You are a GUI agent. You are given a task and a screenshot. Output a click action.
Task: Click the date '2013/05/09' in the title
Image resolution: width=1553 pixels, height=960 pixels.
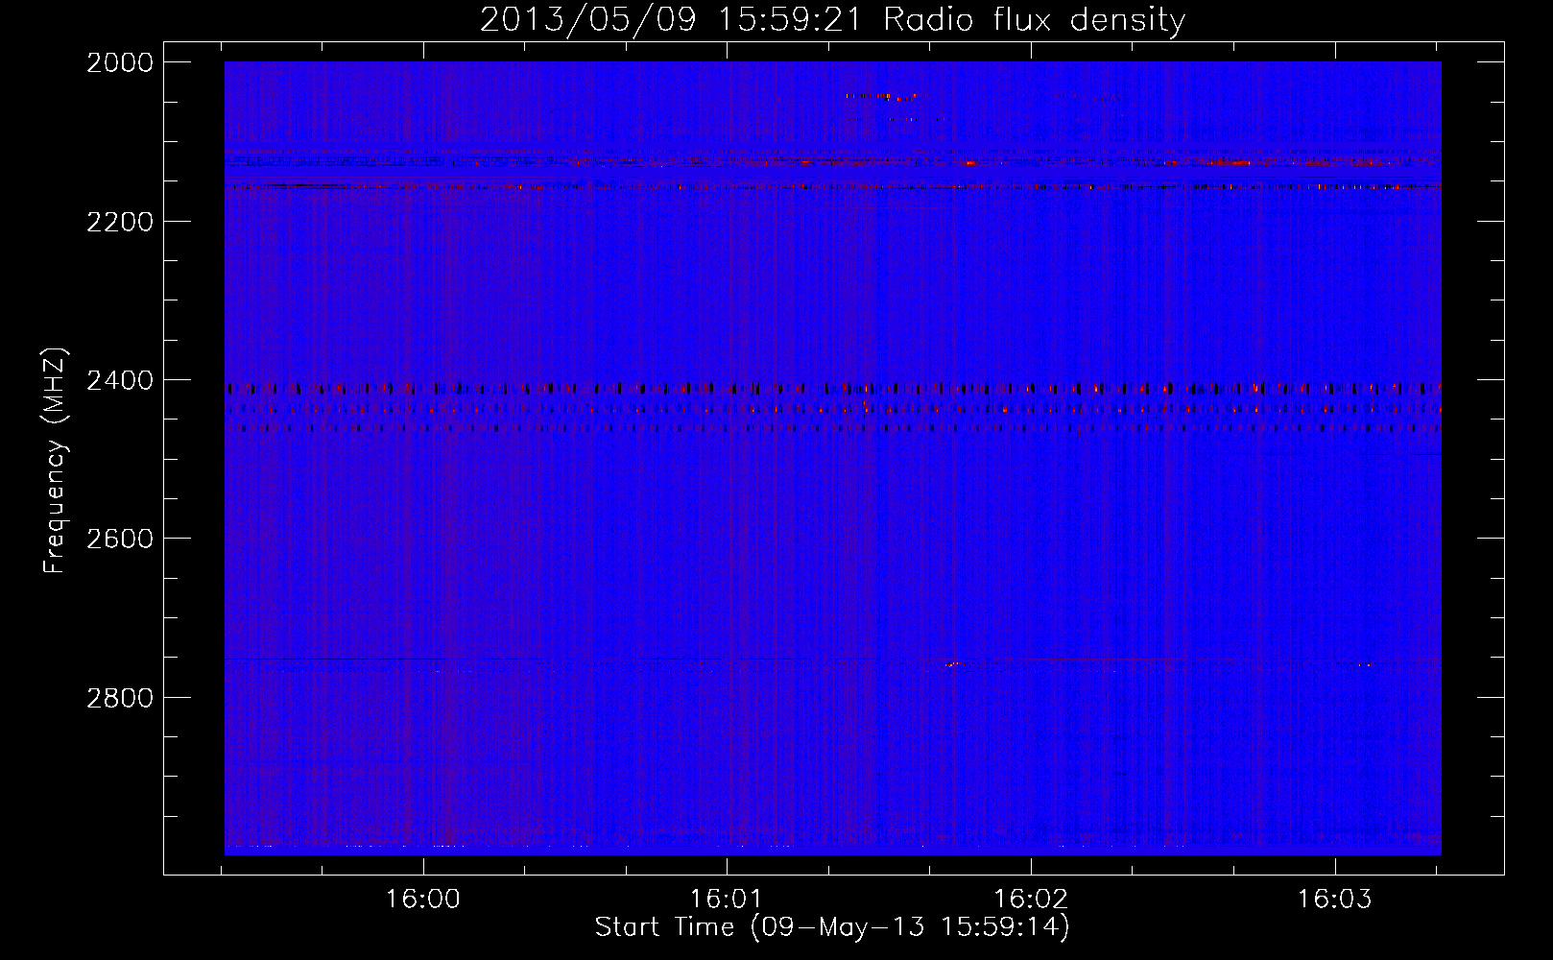[x=587, y=19]
